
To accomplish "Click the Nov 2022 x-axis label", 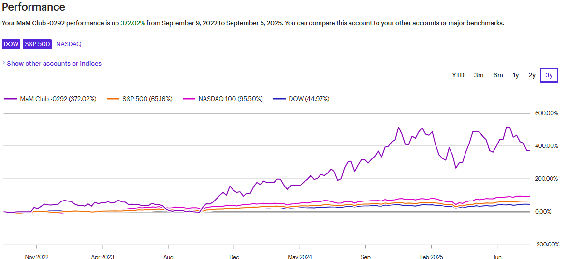I will point(37,257).
